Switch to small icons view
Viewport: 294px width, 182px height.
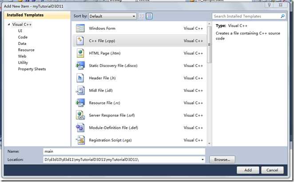[x=142, y=16]
